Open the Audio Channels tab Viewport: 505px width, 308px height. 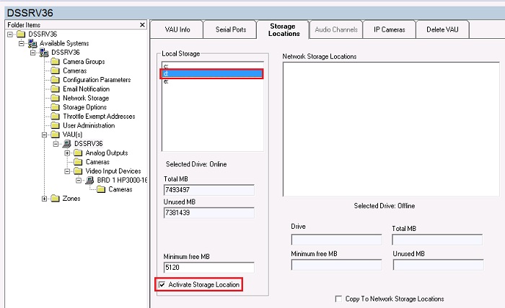pos(336,30)
